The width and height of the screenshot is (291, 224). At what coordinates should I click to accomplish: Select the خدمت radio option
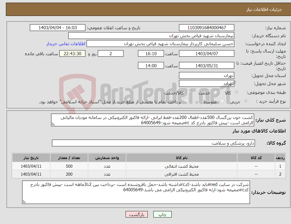(215, 92)
